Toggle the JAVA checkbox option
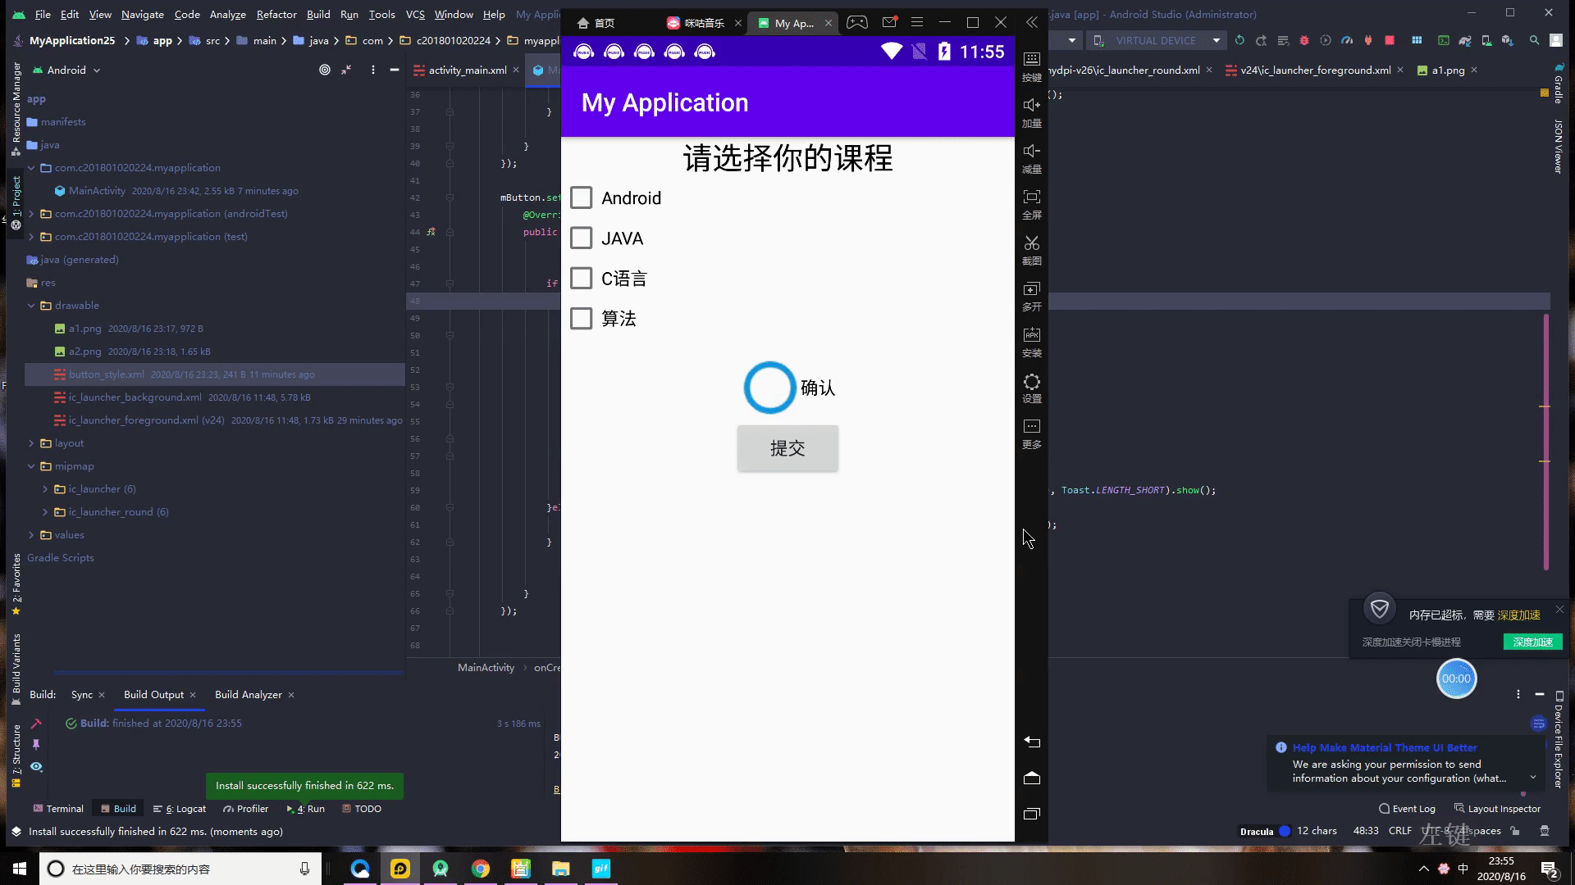 click(581, 238)
